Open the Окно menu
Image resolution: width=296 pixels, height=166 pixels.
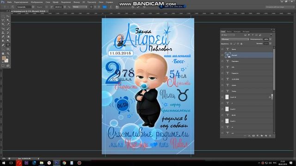[101, 2]
